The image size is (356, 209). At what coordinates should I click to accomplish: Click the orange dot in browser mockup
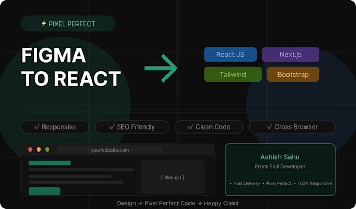(39, 149)
